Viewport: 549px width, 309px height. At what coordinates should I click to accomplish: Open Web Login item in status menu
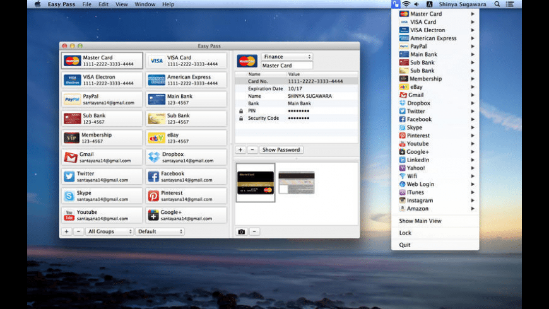tap(435, 184)
